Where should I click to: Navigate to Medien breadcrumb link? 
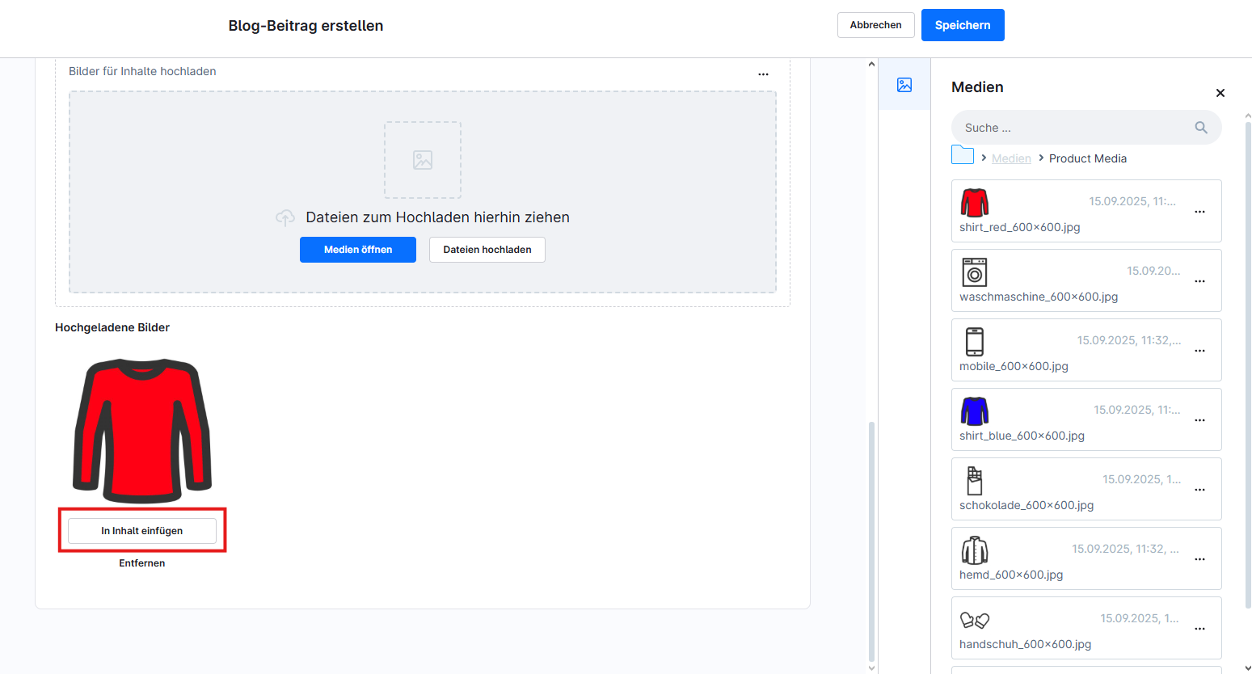tap(1011, 158)
